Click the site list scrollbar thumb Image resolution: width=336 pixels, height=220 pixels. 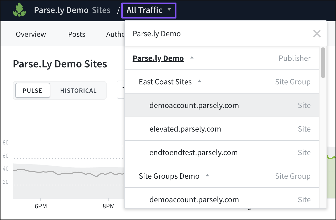coord(323,63)
